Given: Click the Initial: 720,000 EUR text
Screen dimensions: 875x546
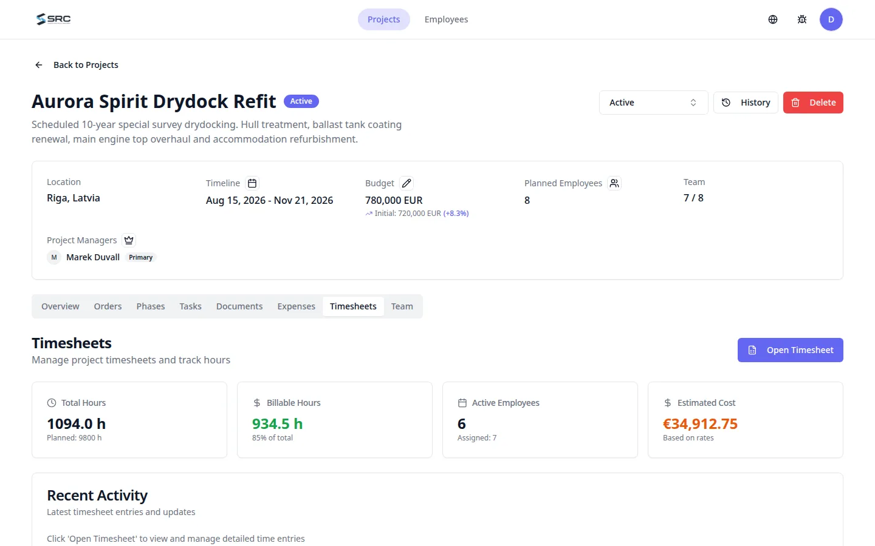Looking at the screenshot, I should (408, 214).
